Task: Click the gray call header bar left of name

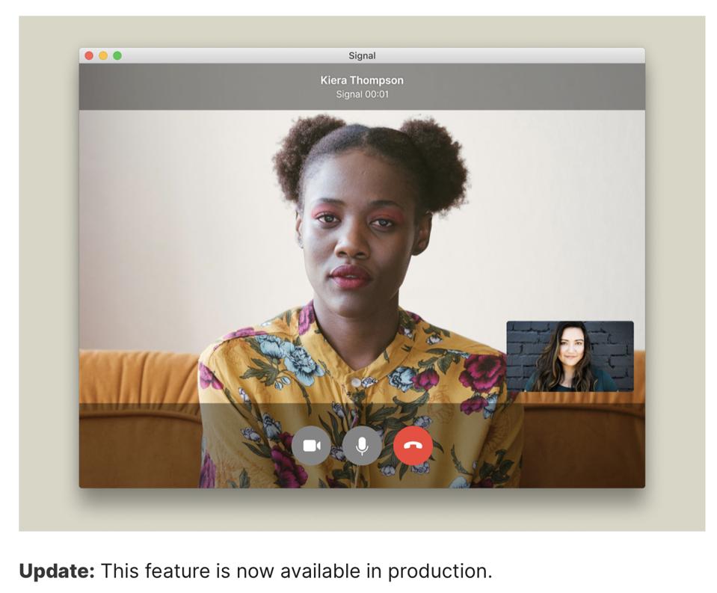Action: (187, 87)
